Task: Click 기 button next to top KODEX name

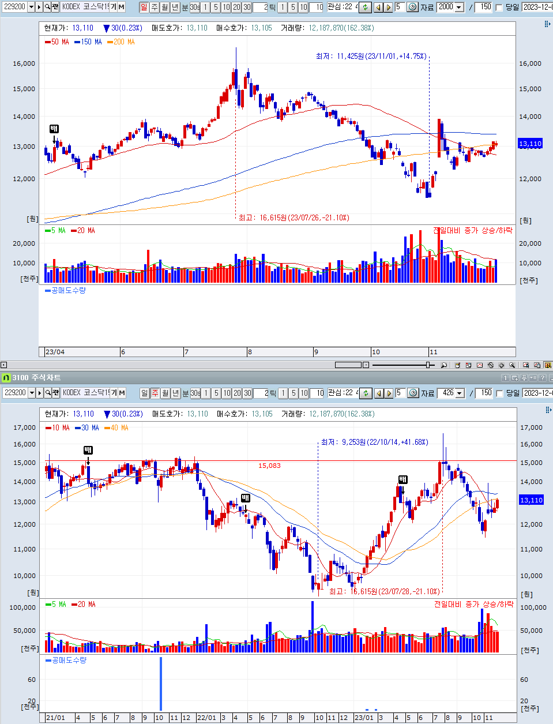Action: (x=113, y=7)
